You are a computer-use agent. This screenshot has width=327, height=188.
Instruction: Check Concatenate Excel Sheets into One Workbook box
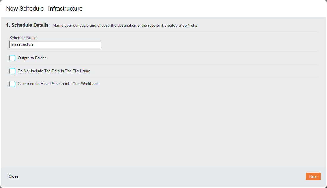pyautogui.click(x=12, y=84)
